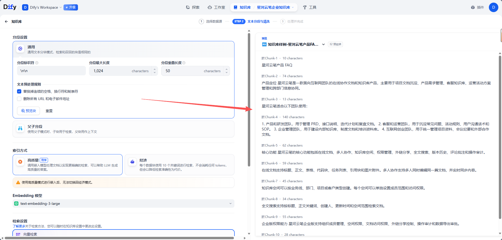The image size is (502, 240).
Task: Increase 分段最大长度 with the up stepper
Action: click(155, 69)
